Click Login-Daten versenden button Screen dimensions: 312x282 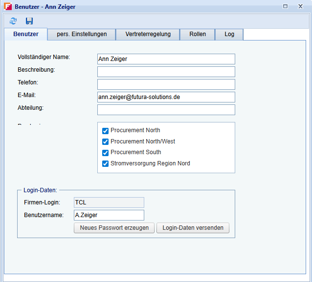pyautogui.click(x=193, y=228)
